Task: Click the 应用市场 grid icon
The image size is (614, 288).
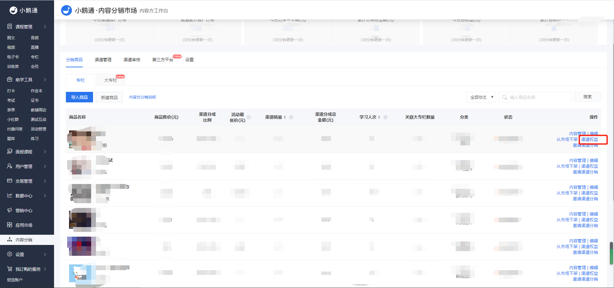Action: point(10,225)
